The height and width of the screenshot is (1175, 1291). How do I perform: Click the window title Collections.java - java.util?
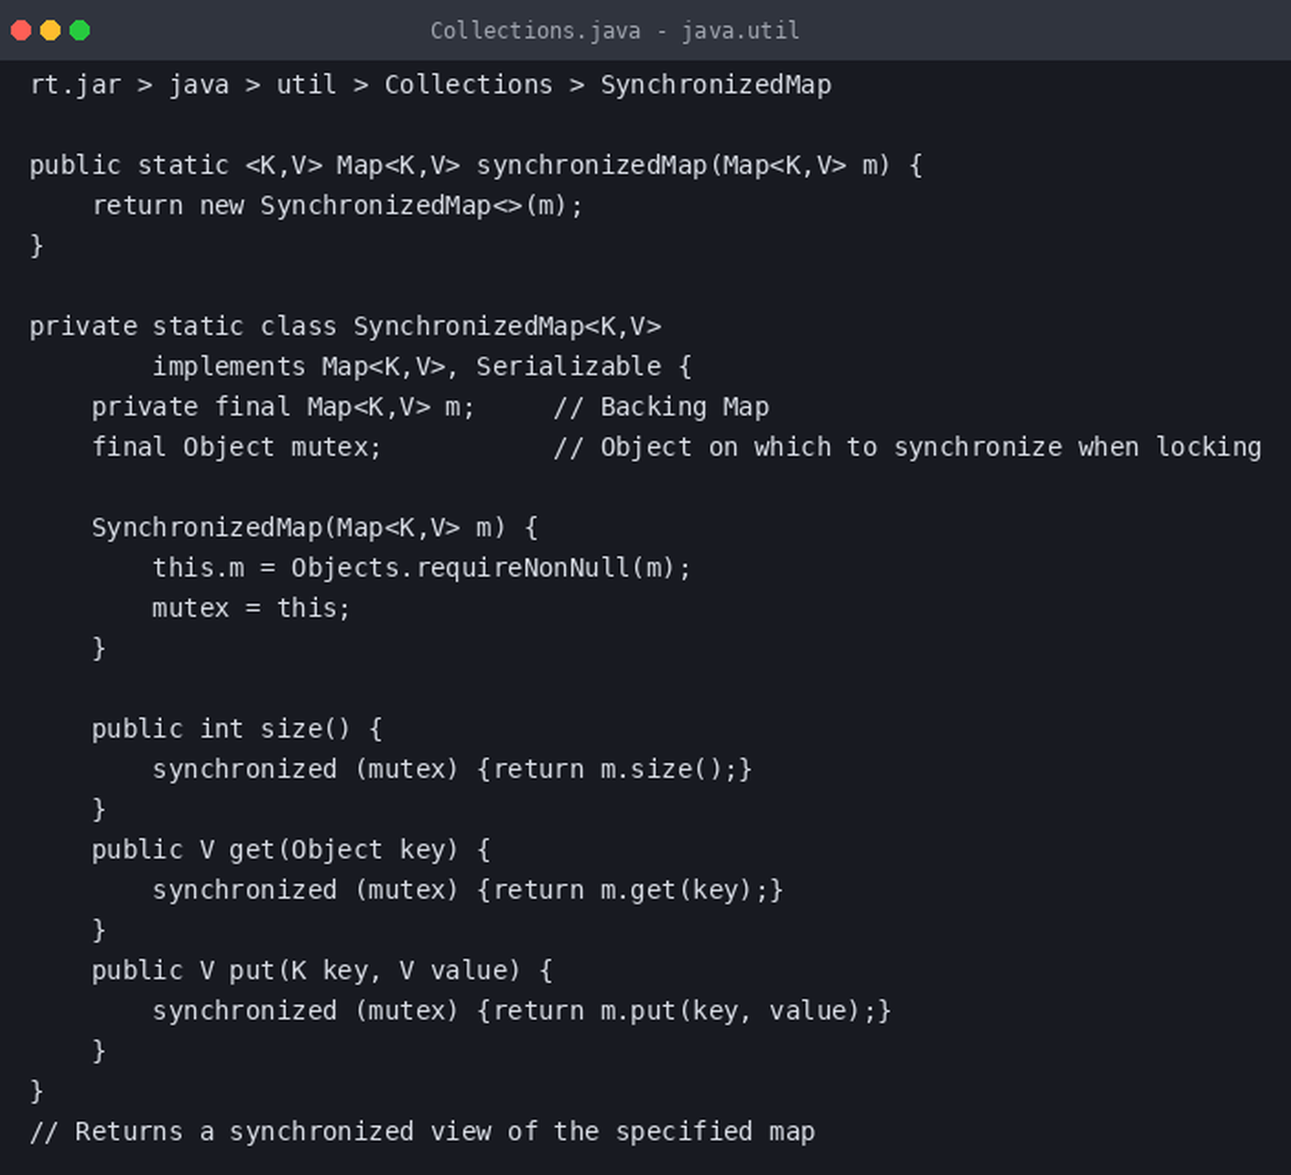(x=614, y=31)
